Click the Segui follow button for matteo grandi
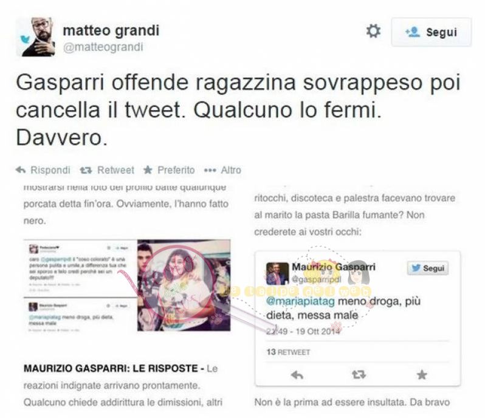The width and height of the screenshot is (485, 418). 432,32
